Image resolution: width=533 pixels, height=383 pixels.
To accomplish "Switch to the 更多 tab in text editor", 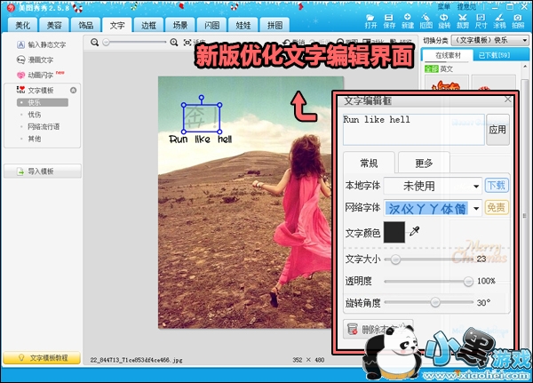I will click(423, 164).
